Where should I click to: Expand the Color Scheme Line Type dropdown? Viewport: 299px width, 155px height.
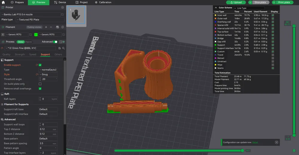click(x=249, y=8)
